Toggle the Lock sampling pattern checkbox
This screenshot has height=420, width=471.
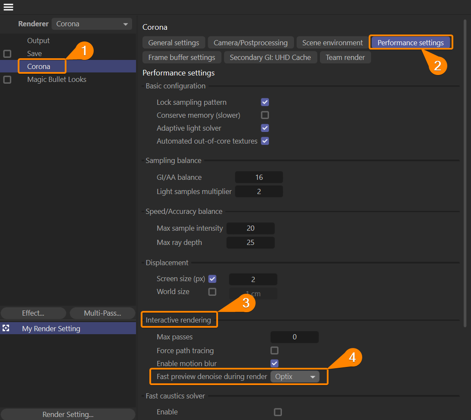[265, 102]
